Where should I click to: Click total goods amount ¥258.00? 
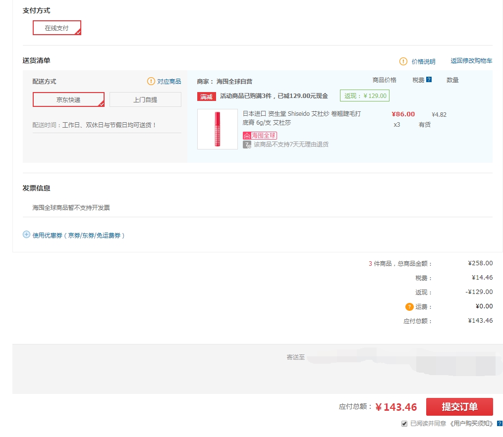click(x=480, y=263)
